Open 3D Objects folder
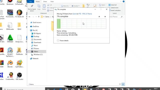This screenshot has height=90, width=160. 36,33
